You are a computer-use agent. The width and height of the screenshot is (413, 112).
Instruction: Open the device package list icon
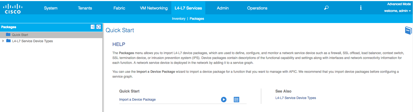[237, 100]
